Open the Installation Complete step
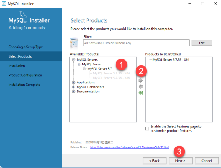 24,85
